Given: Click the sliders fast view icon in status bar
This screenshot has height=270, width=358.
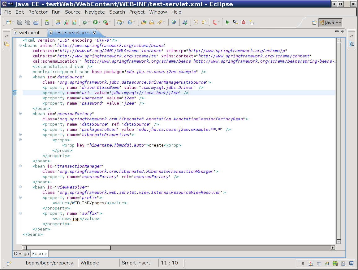Looking at the screenshot, I should (327, 264).
